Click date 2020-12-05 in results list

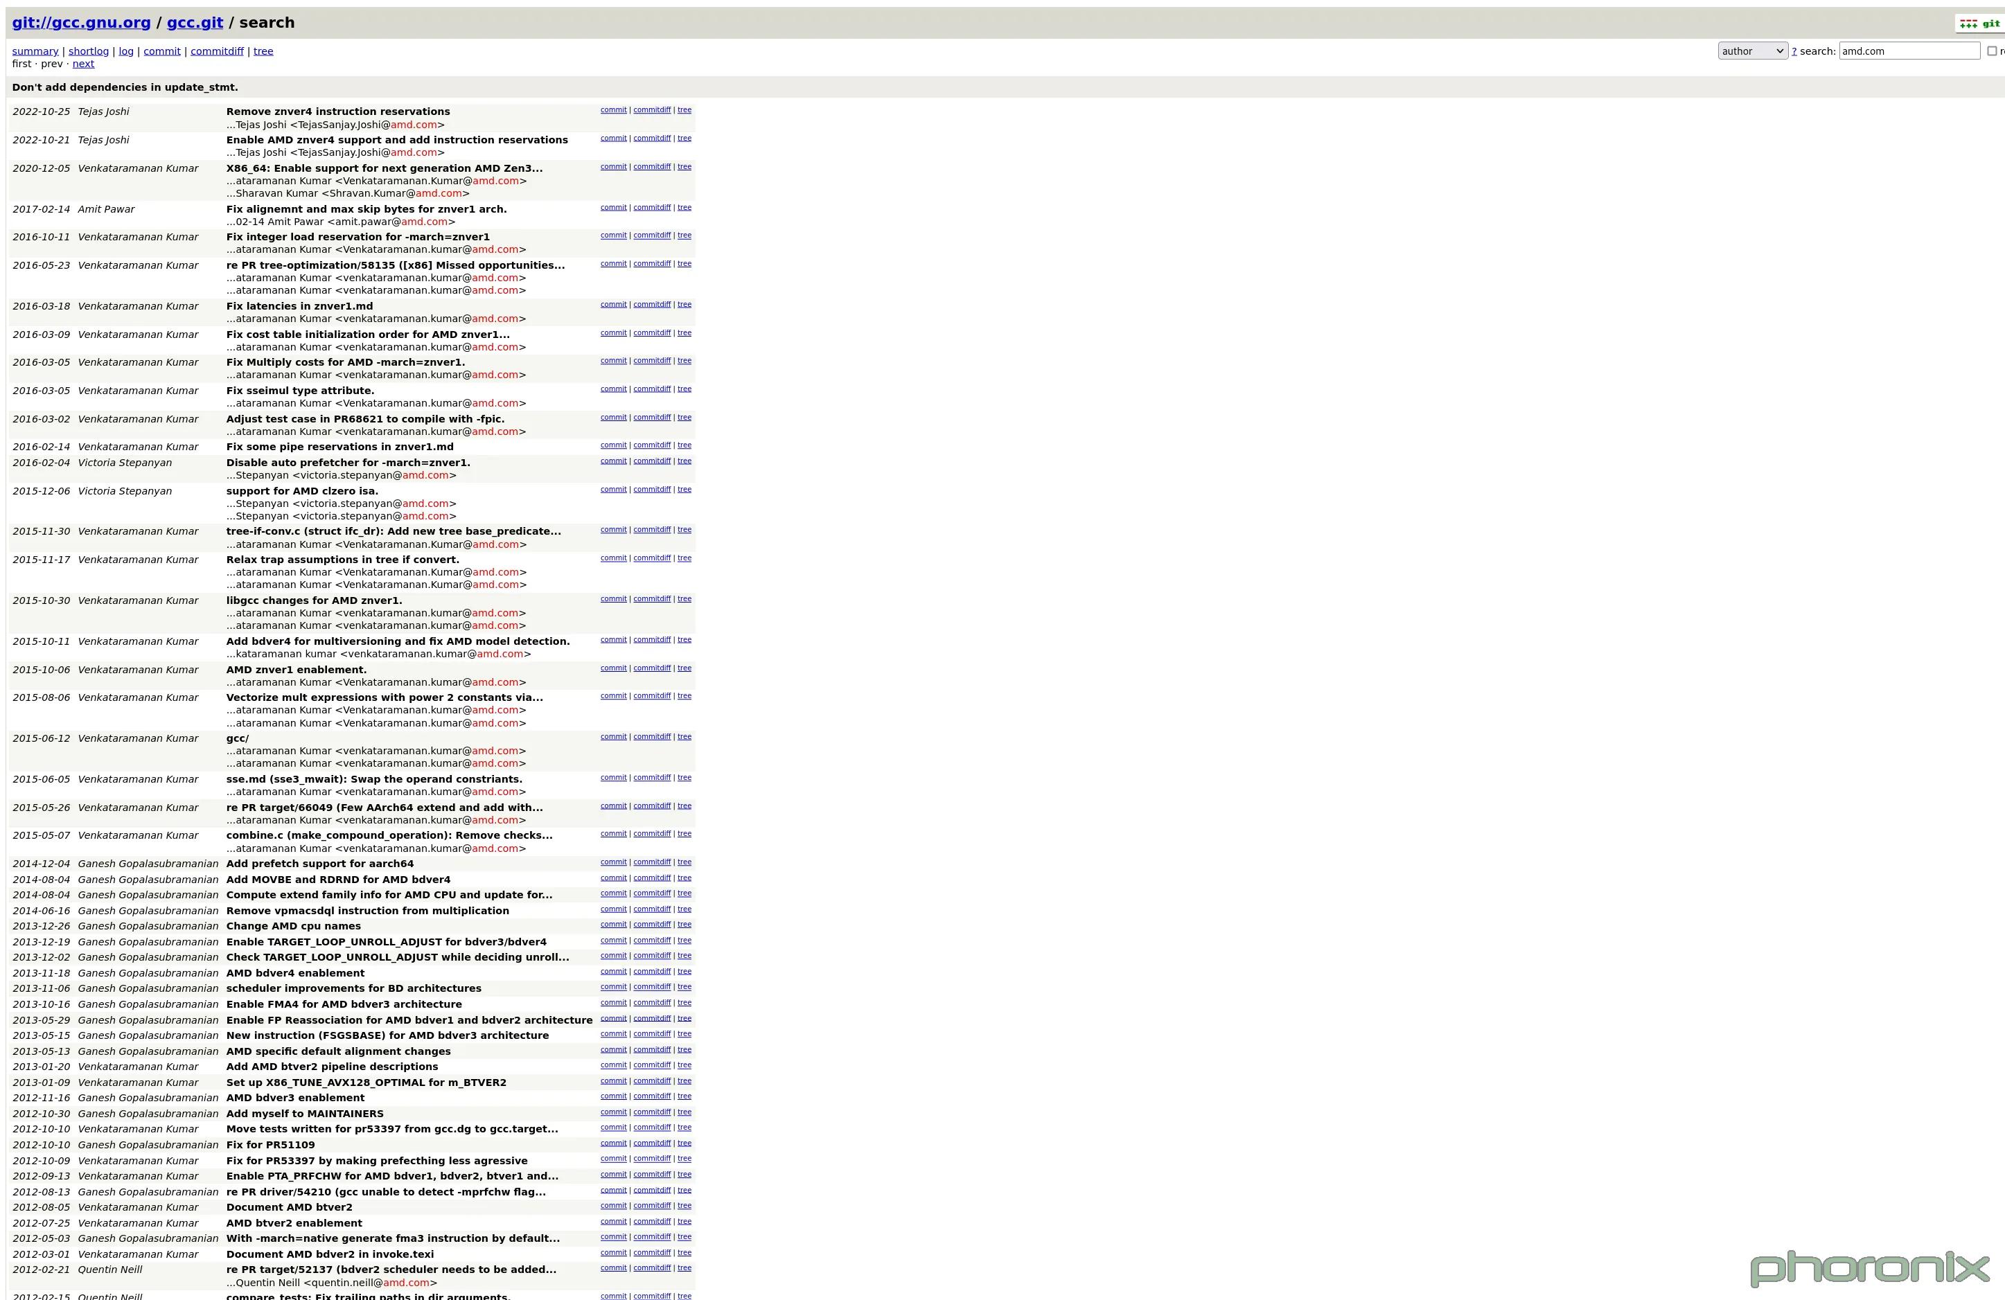42,168
